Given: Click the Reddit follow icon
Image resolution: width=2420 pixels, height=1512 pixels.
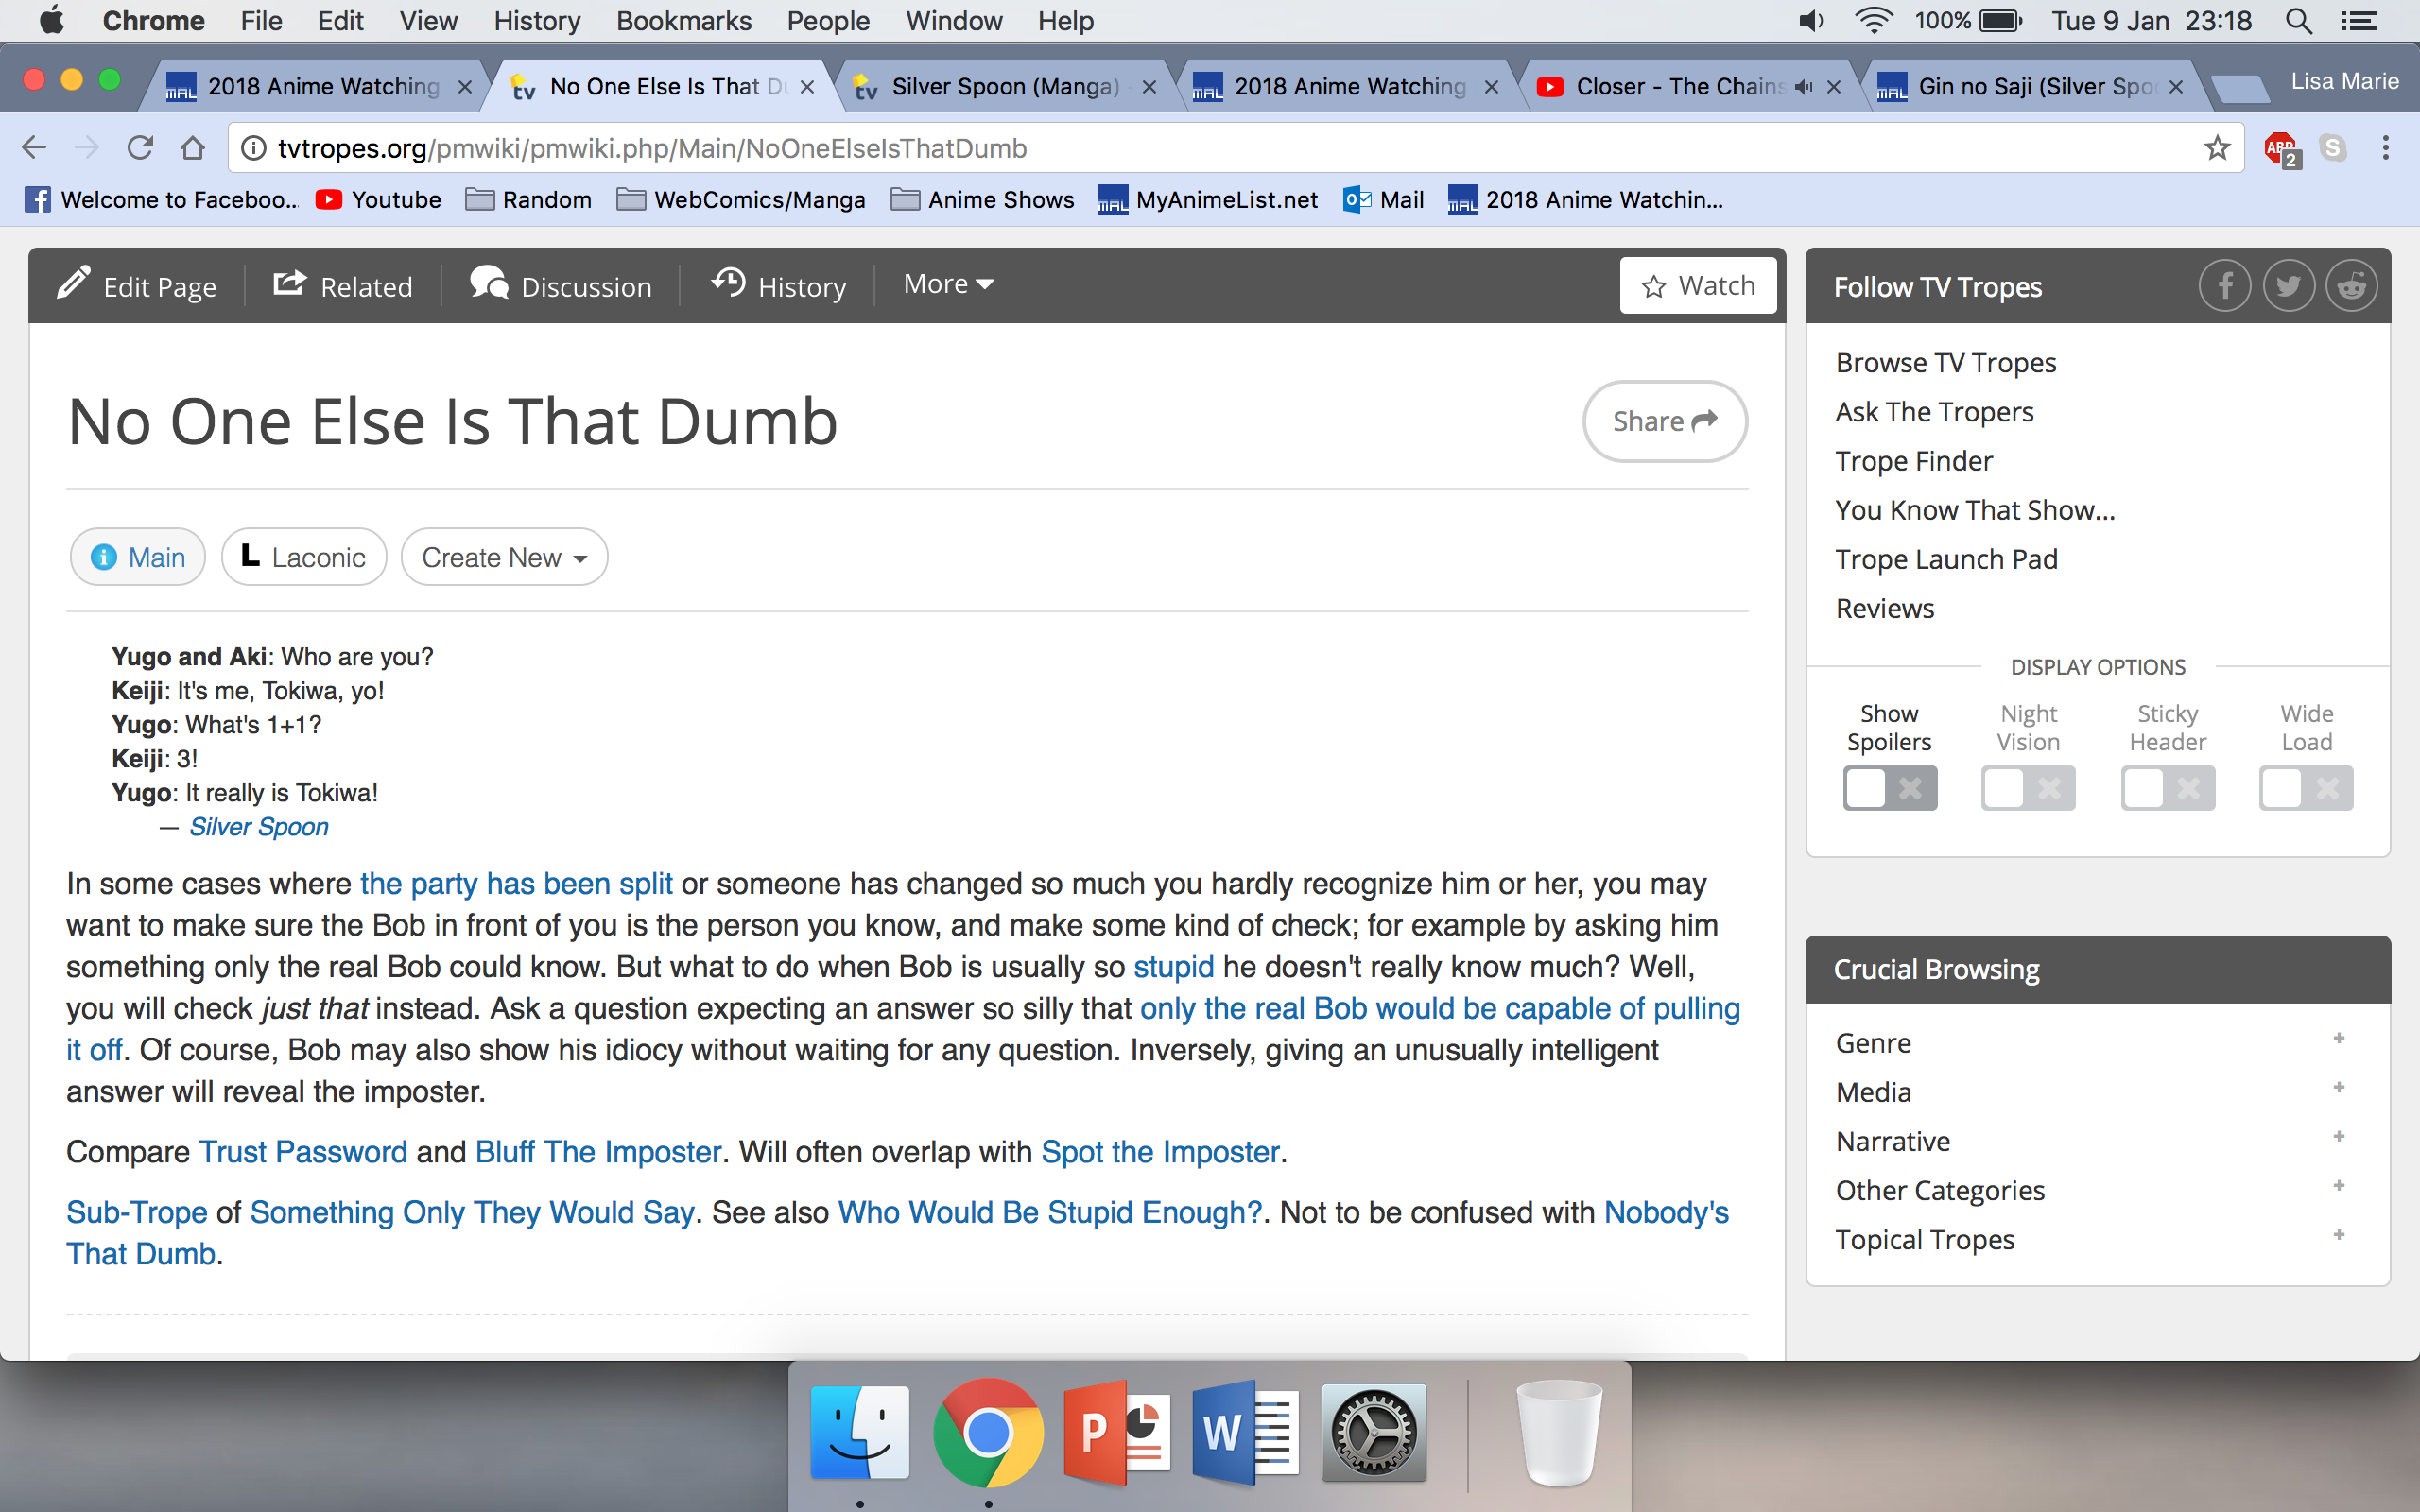Looking at the screenshot, I should [2351, 287].
